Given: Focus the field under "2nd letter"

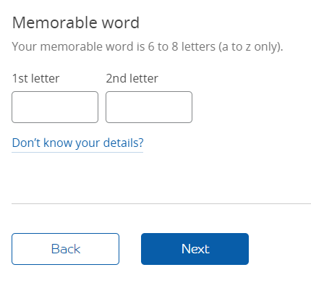Looking at the screenshot, I should [x=149, y=107].
